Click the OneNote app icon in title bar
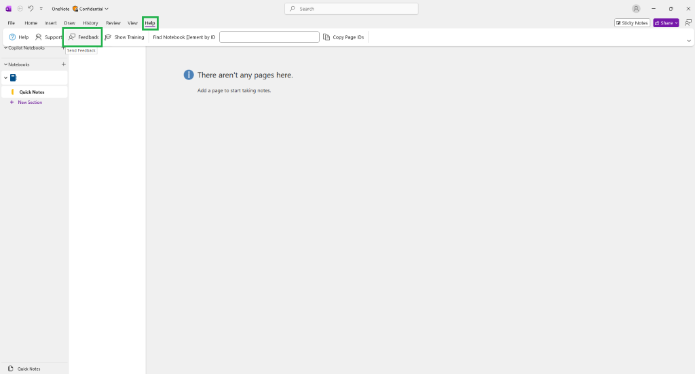Viewport: 695px width, 374px height. 8,9
